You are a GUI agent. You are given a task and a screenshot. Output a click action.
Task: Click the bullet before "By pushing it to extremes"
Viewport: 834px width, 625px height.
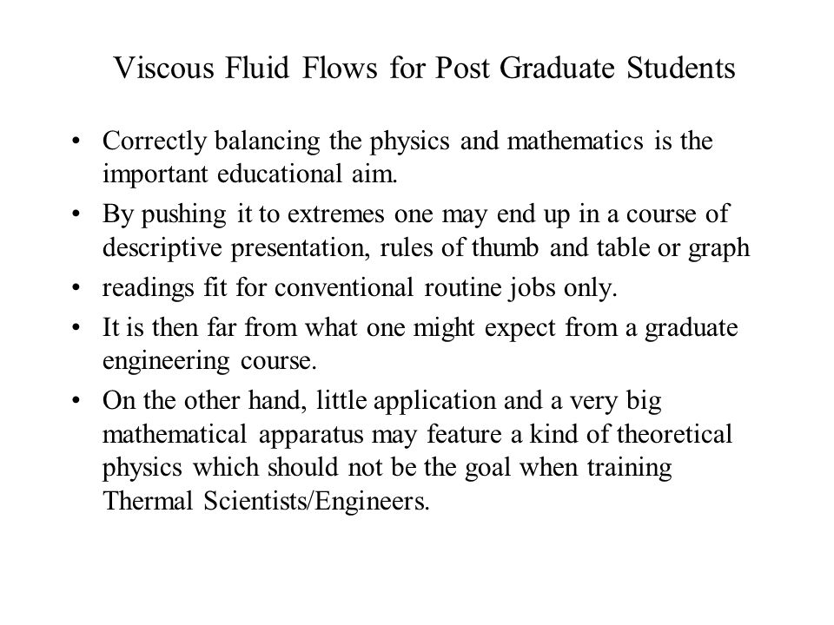[x=76, y=214]
